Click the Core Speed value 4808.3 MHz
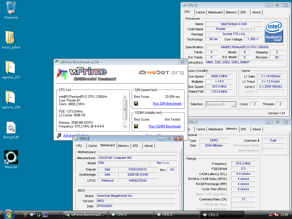292x219 pixels. pos(219,76)
